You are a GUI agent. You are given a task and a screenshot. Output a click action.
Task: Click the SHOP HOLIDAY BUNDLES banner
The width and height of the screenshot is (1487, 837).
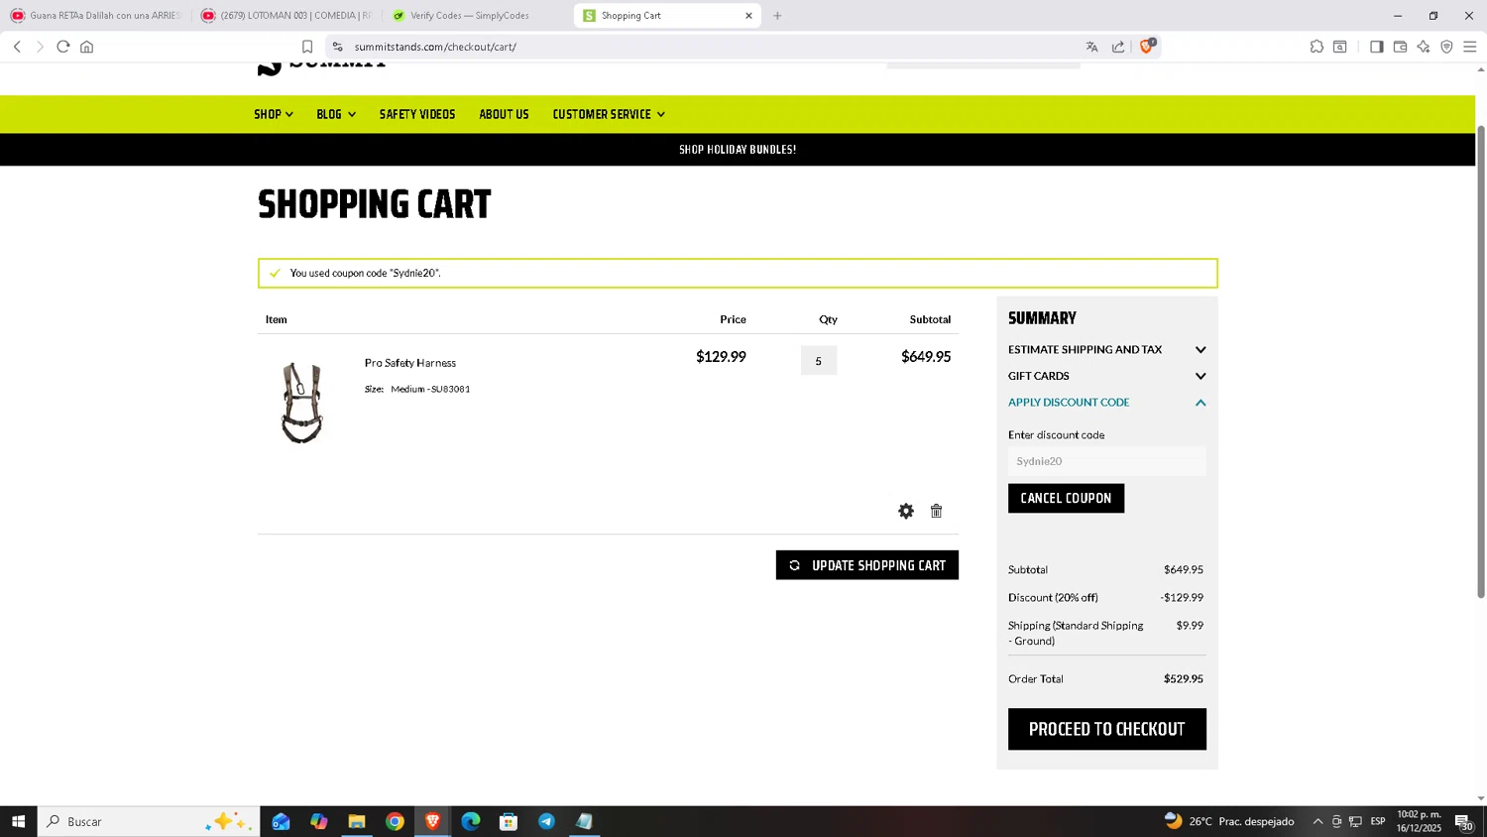pyautogui.click(x=738, y=150)
